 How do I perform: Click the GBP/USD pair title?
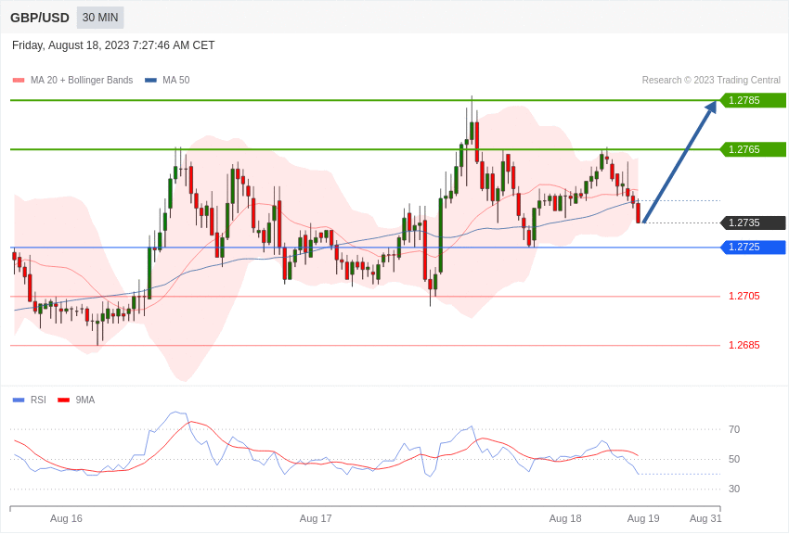pyautogui.click(x=40, y=19)
